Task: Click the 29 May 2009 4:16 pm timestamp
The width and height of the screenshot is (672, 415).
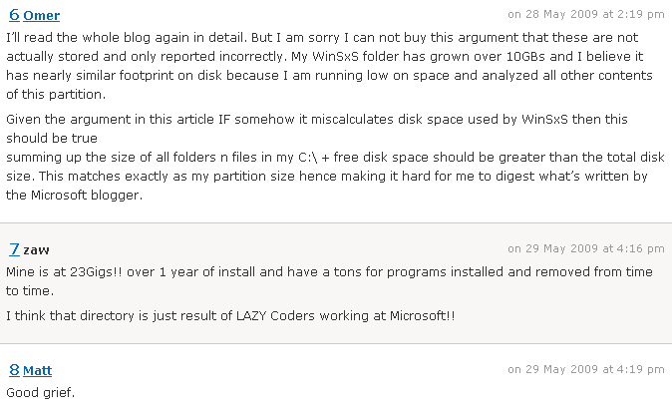Action: (586, 248)
